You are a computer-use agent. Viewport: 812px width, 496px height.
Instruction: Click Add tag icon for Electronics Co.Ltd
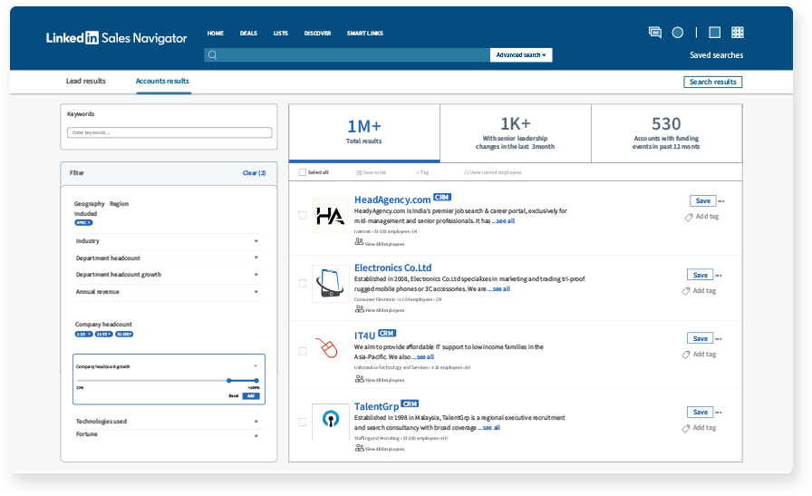coord(686,291)
